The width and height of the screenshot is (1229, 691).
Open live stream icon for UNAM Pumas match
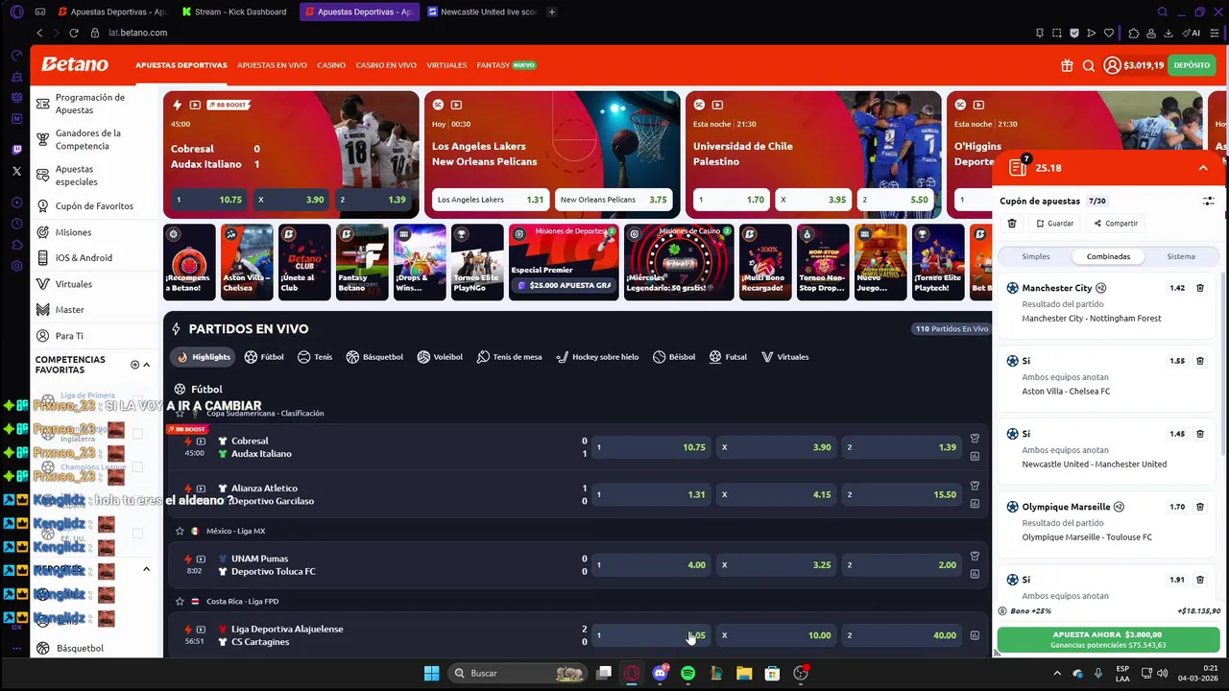[201, 559]
